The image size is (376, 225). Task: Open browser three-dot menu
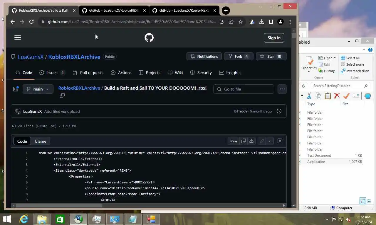(x=290, y=22)
